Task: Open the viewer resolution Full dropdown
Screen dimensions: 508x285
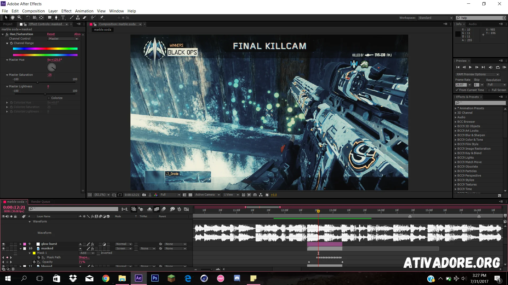Action: (170, 195)
